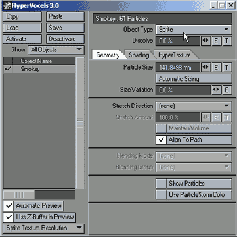Close the HyperVoxels window
Image resolution: width=237 pixels, height=237 pixels.
(230, 5)
